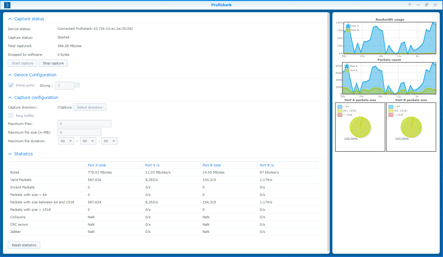Collapse the Statistics section

point(10,154)
